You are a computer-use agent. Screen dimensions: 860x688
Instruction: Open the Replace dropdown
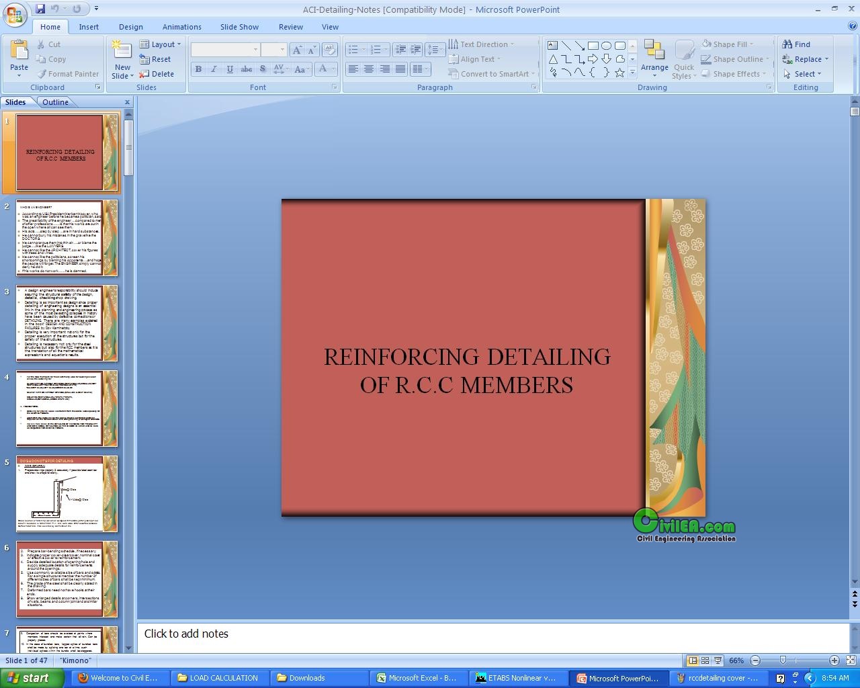[x=806, y=59]
